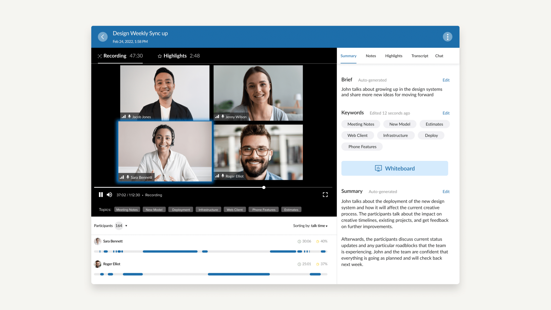Open the Whiteboard

click(x=394, y=168)
